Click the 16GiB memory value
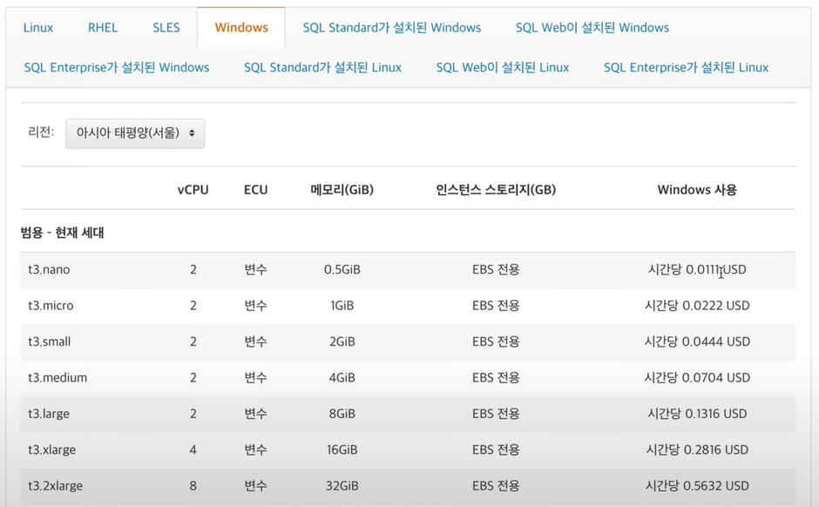The height and width of the screenshot is (507, 819). click(342, 450)
